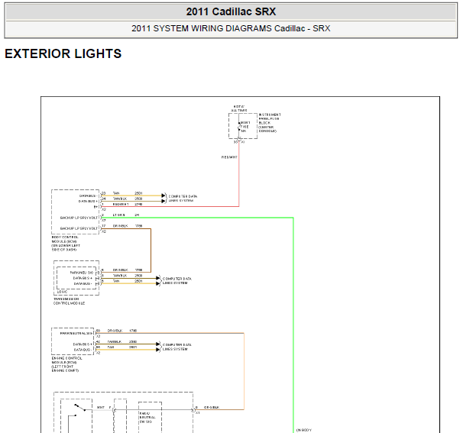Click 'PARK/NEU SIG' pin in Transmission Control Module
Screen dimensions: 460x433
click(x=82, y=273)
